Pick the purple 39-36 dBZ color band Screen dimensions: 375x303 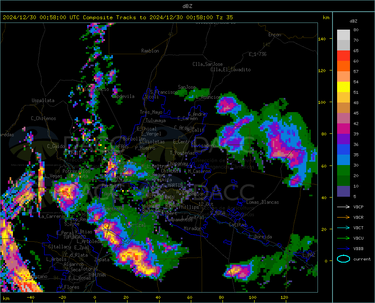click(x=343, y=139)
